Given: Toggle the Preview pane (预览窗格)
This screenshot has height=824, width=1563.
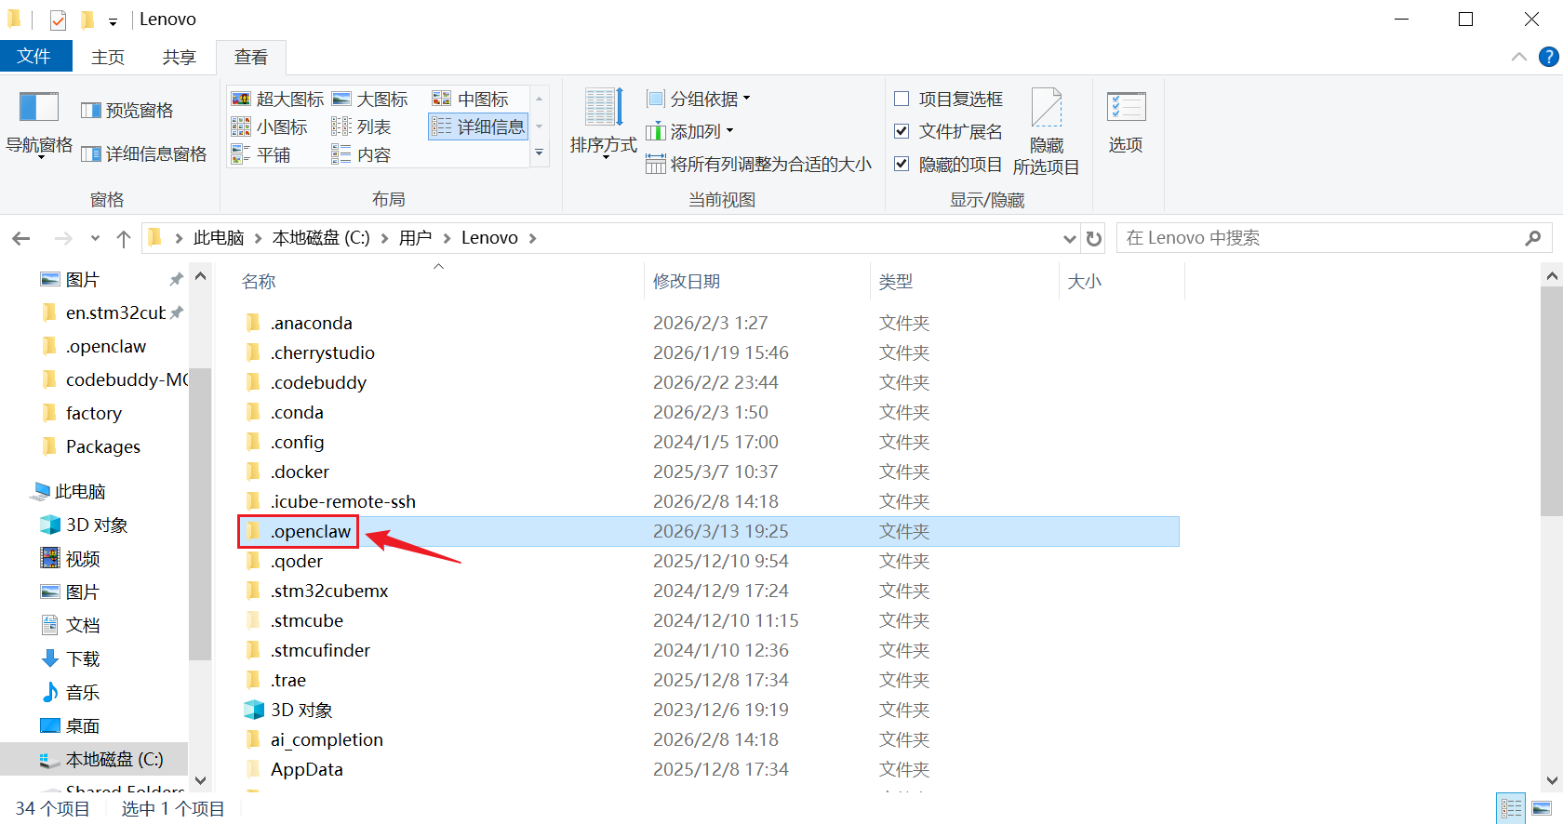Looking at the screenshot, I should 127,111.
